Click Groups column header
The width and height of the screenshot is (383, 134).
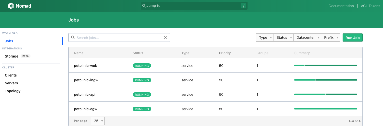click(x=263, y=53)
